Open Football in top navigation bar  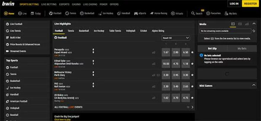pos(55,13)
